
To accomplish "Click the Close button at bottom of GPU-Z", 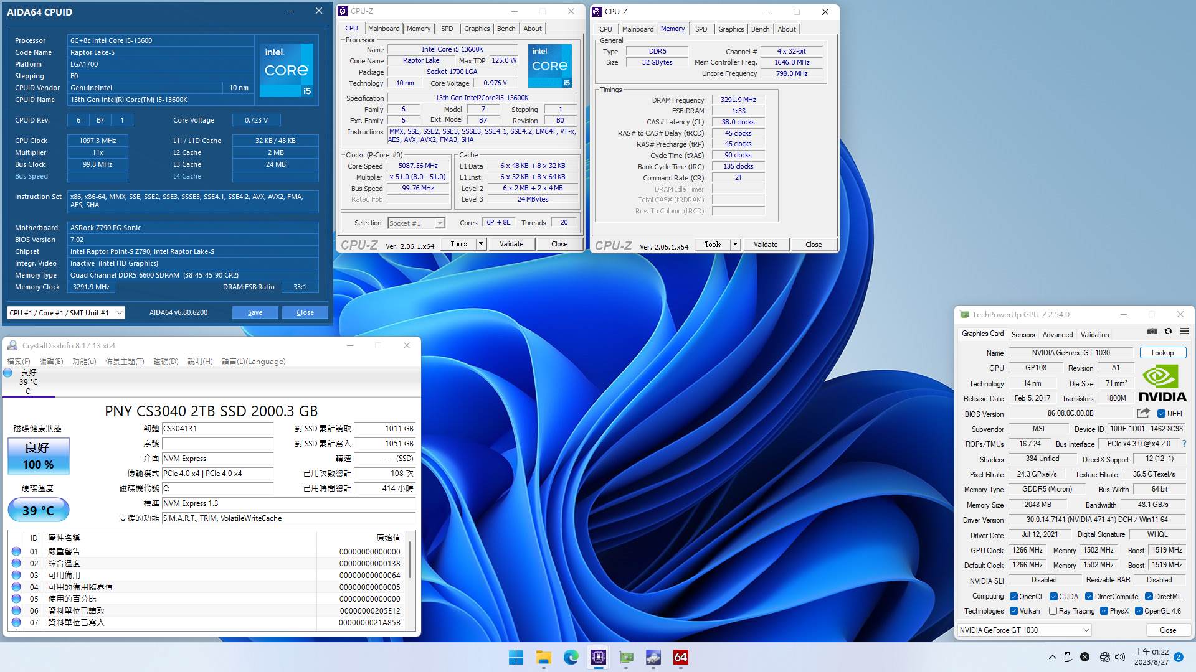I will point(1168,630).
